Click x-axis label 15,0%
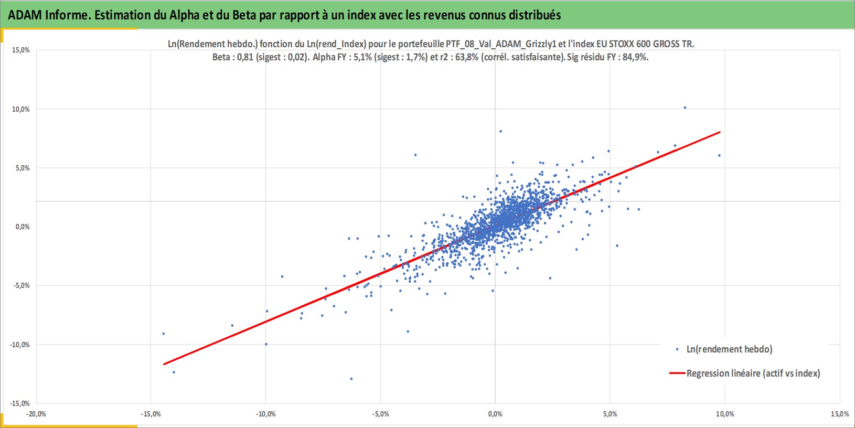Screen dimensions: 855x428 pos(840,414)
